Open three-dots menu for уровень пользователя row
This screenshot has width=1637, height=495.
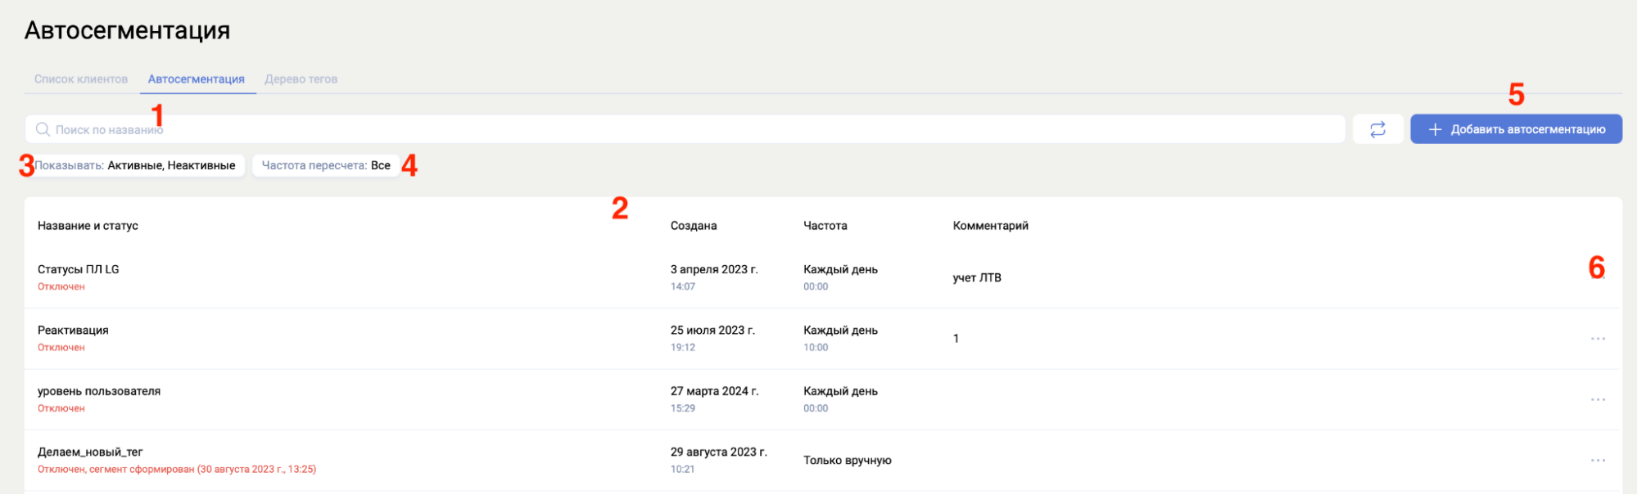pyautogui.click(x=1597, y=400)
